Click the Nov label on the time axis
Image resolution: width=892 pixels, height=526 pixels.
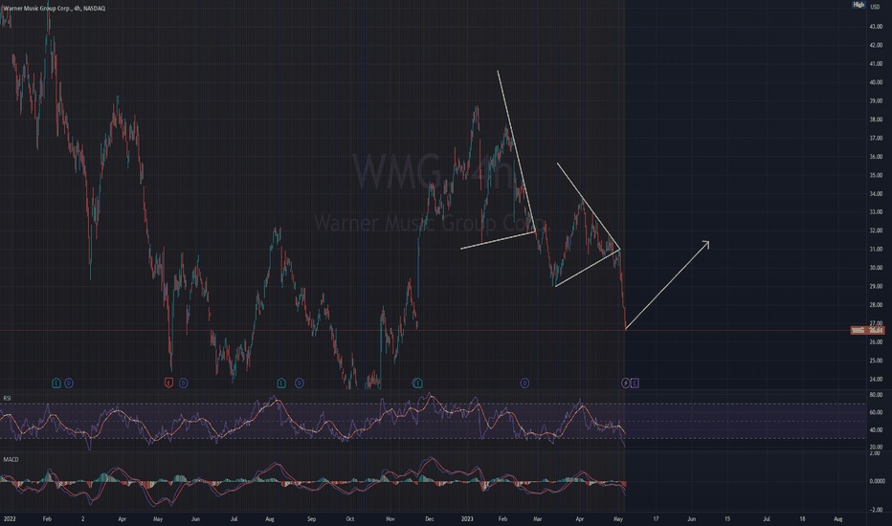coord(390,519)
